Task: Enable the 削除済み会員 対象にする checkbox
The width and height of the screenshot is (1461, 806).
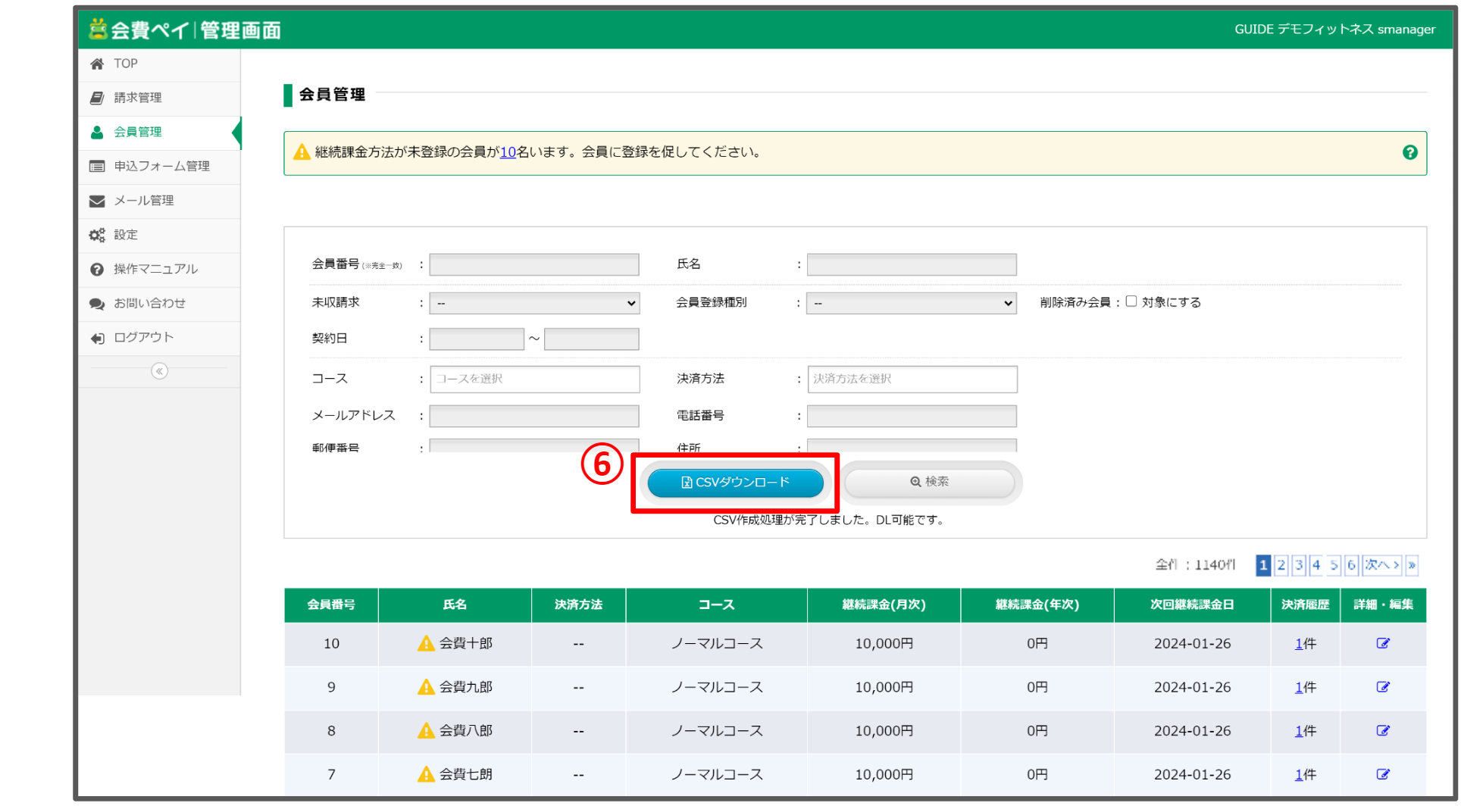Action: (x=1131, y=301)
